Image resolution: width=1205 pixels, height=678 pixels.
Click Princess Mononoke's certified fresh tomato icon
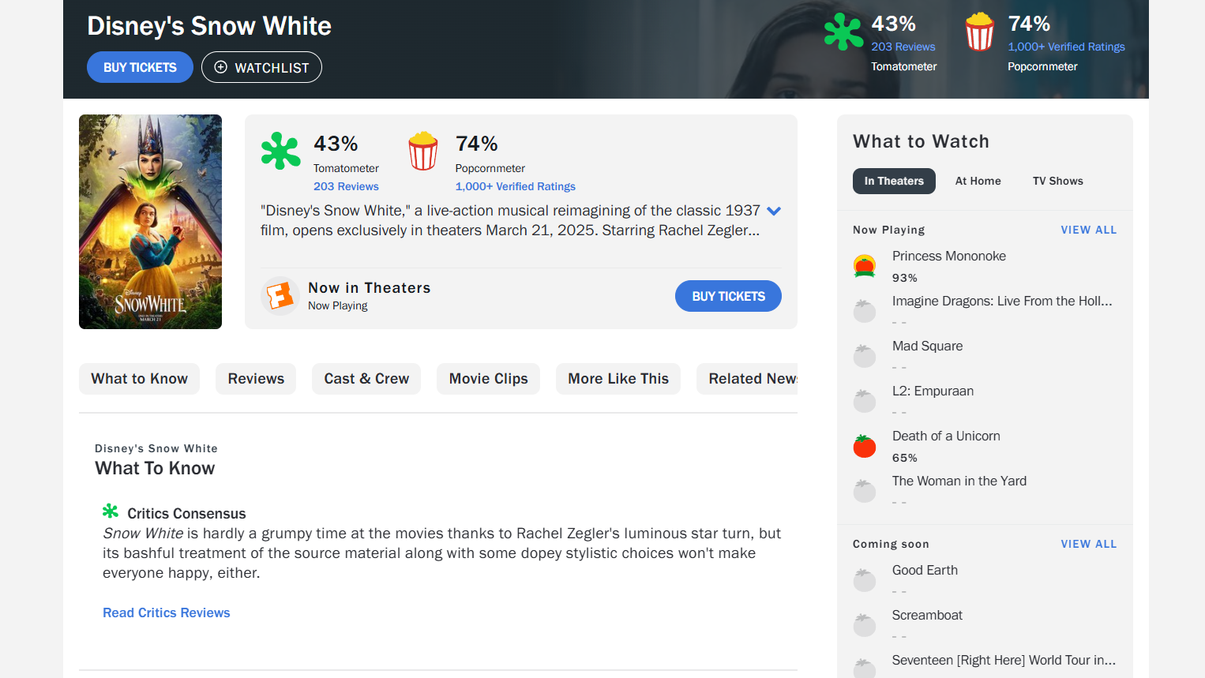point(865,266)
